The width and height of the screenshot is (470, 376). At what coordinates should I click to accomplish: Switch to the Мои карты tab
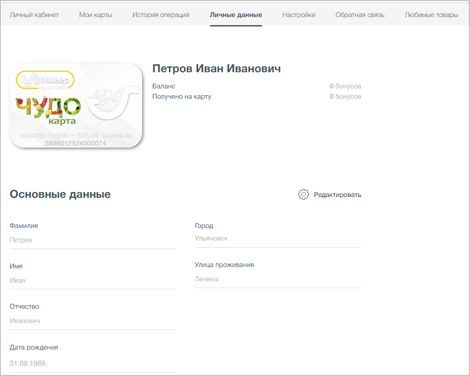click(96, 15)
